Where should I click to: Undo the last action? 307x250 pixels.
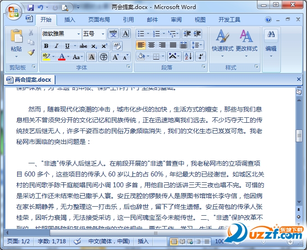(x=40, y=7)
